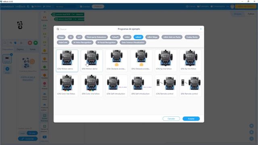This screenshot has height=145, width=258.
Task: Show mBot Add-on Packs examples
Action: pos(172,37)
